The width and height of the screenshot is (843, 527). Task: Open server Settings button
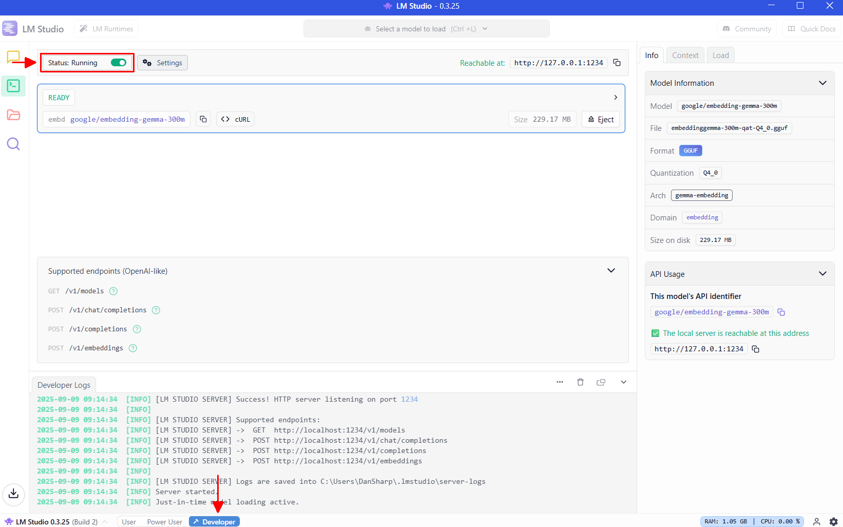(162, 63)
